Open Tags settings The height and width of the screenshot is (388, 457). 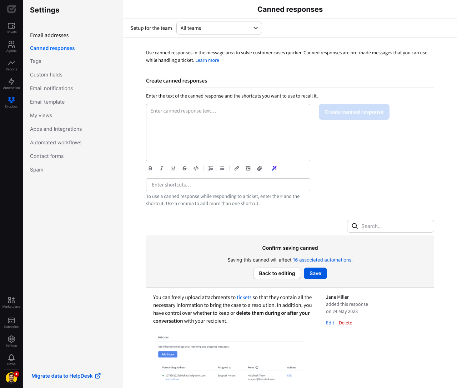36,61
